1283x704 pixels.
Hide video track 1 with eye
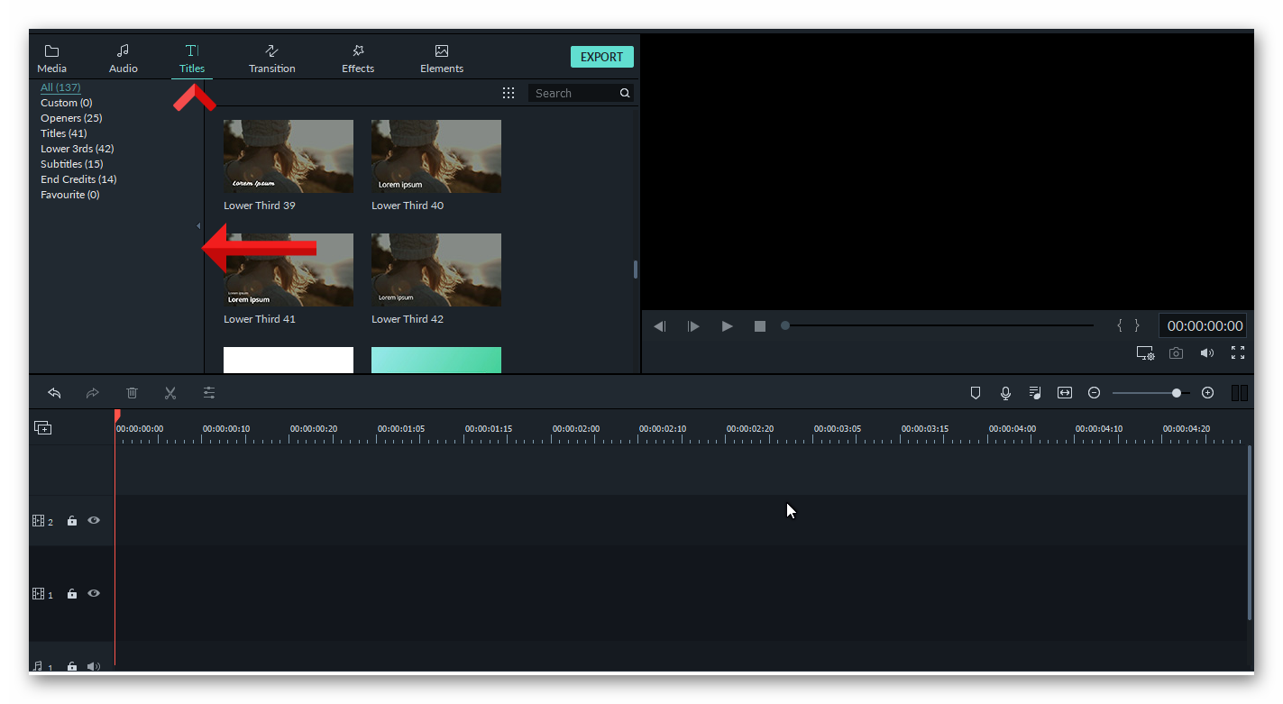(x=94, y=593)
